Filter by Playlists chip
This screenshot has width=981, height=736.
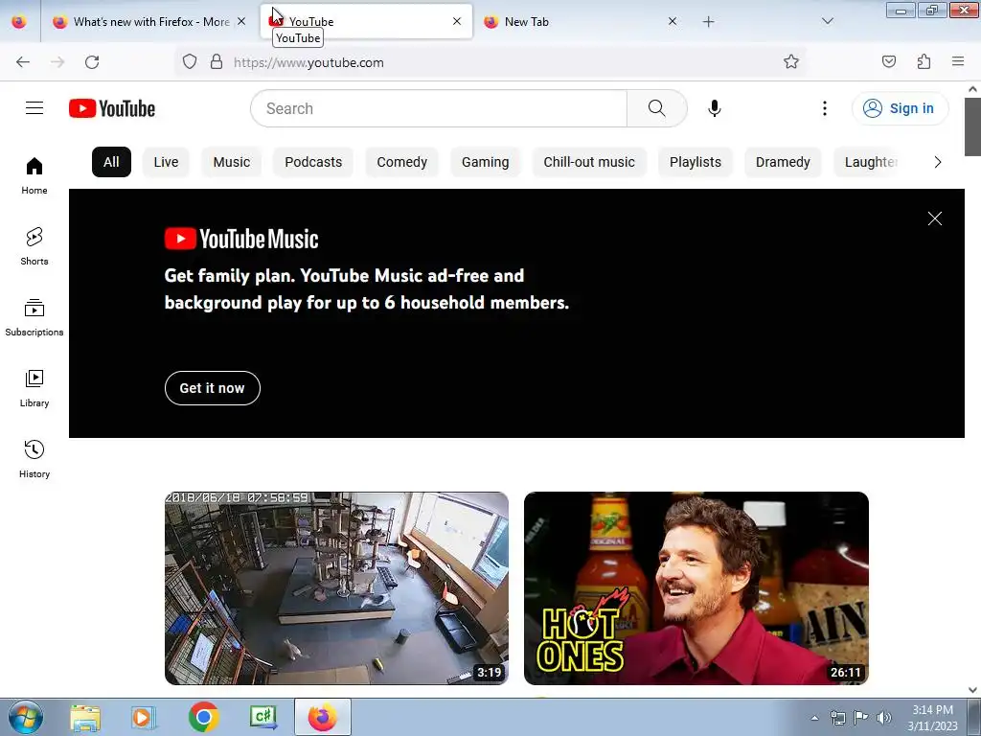click(696, 162)
